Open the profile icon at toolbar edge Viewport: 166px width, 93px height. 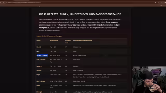tap(165, 3)
